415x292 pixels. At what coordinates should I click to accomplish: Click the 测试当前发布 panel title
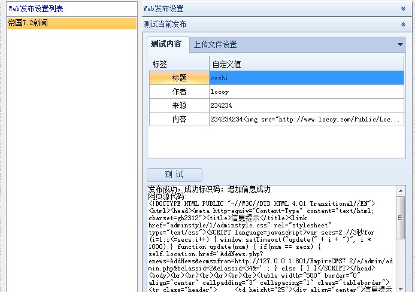[x=165, y=25]
